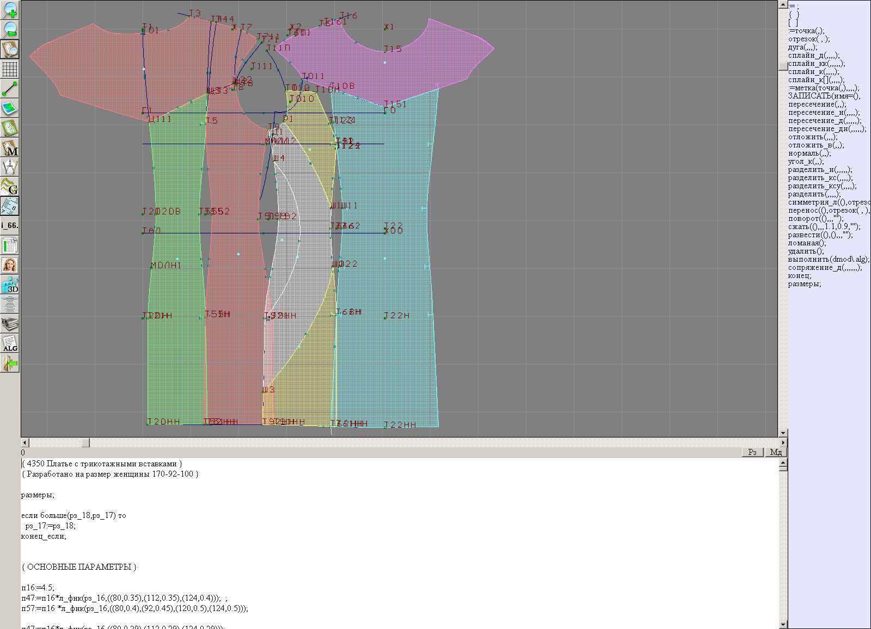Screen dimensions: 871x629
Task: Click the door with green arrow icon
Action: (10, 363)
